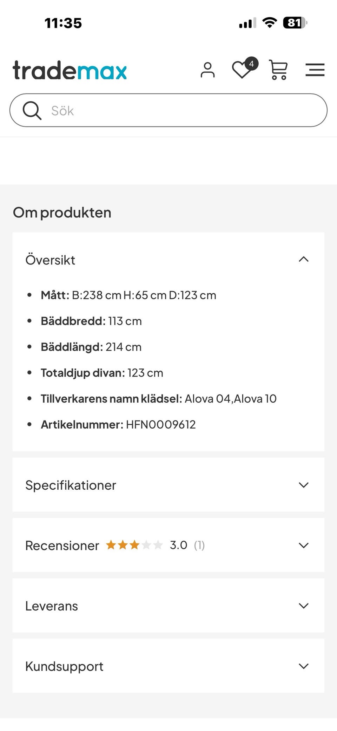Select the trademax logo
The image size is (337, 731).
click(x=69, y=70)
